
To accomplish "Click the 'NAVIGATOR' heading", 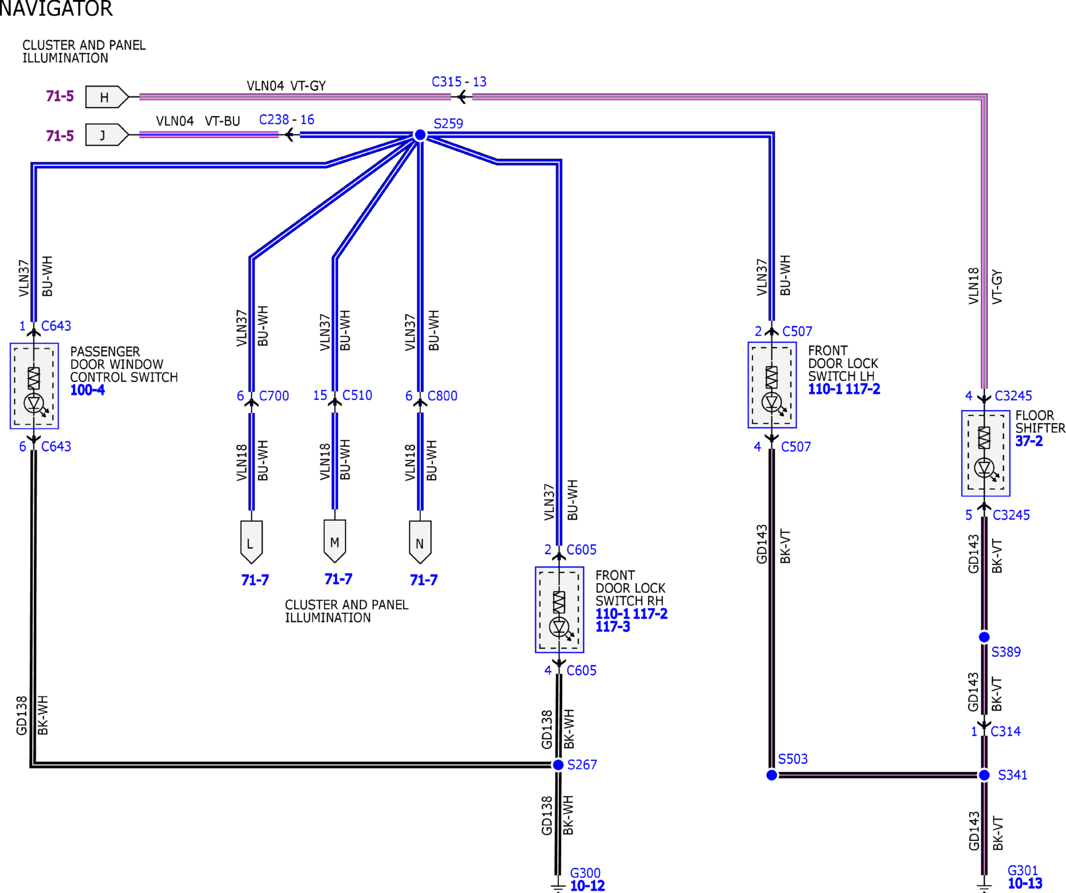I will 56,9.
